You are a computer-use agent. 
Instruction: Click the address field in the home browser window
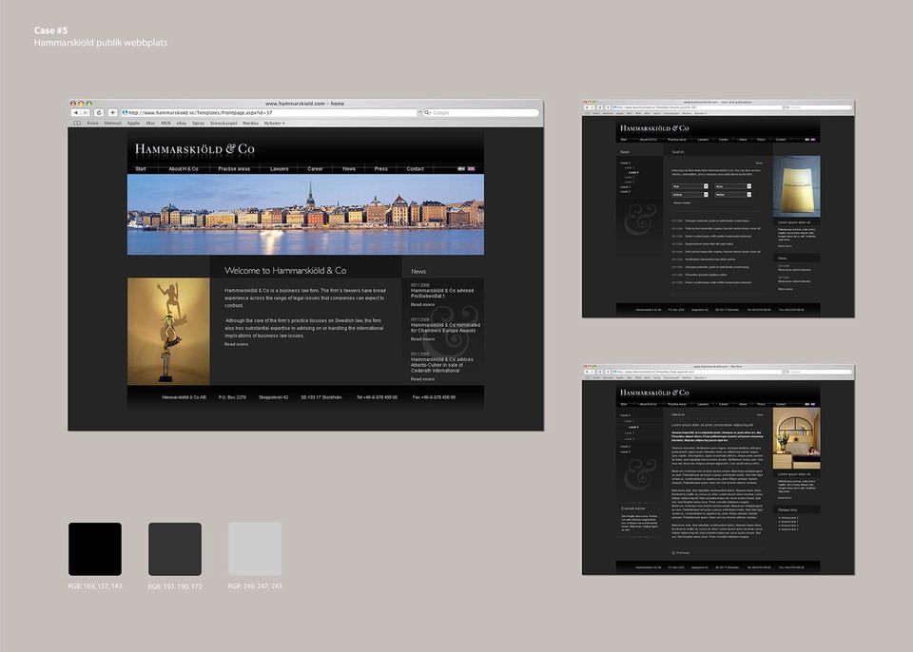pos(269,112)
